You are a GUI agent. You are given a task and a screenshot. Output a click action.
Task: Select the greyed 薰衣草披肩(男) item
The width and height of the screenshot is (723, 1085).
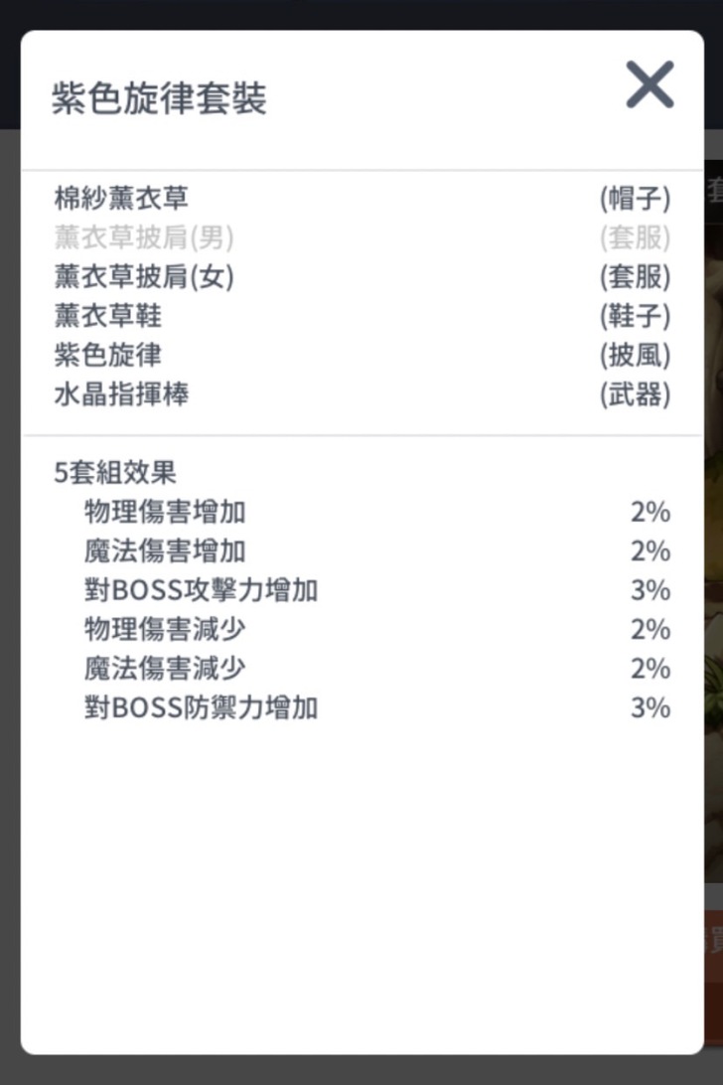pyautogui.click(x=144, y=238)
